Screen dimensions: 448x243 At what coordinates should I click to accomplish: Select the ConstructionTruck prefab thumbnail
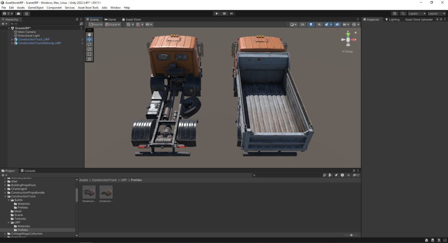pos(88,191)
